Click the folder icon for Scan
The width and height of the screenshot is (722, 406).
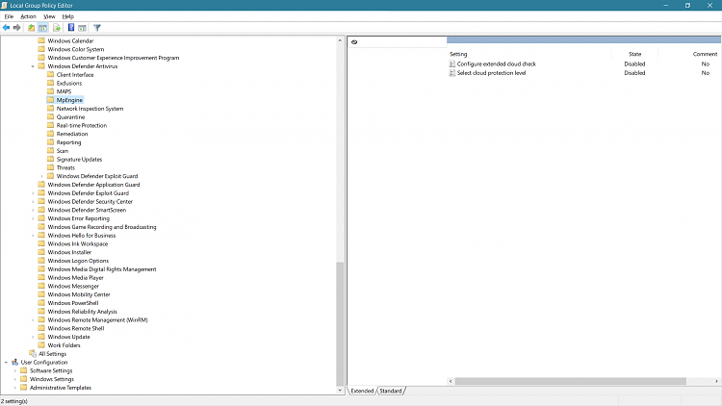point(51,150)
